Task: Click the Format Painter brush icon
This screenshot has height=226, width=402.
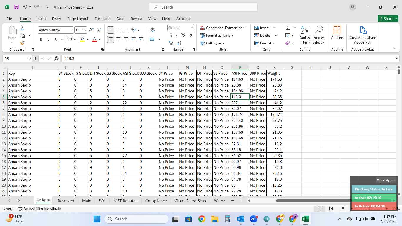Action: (22, 43)
